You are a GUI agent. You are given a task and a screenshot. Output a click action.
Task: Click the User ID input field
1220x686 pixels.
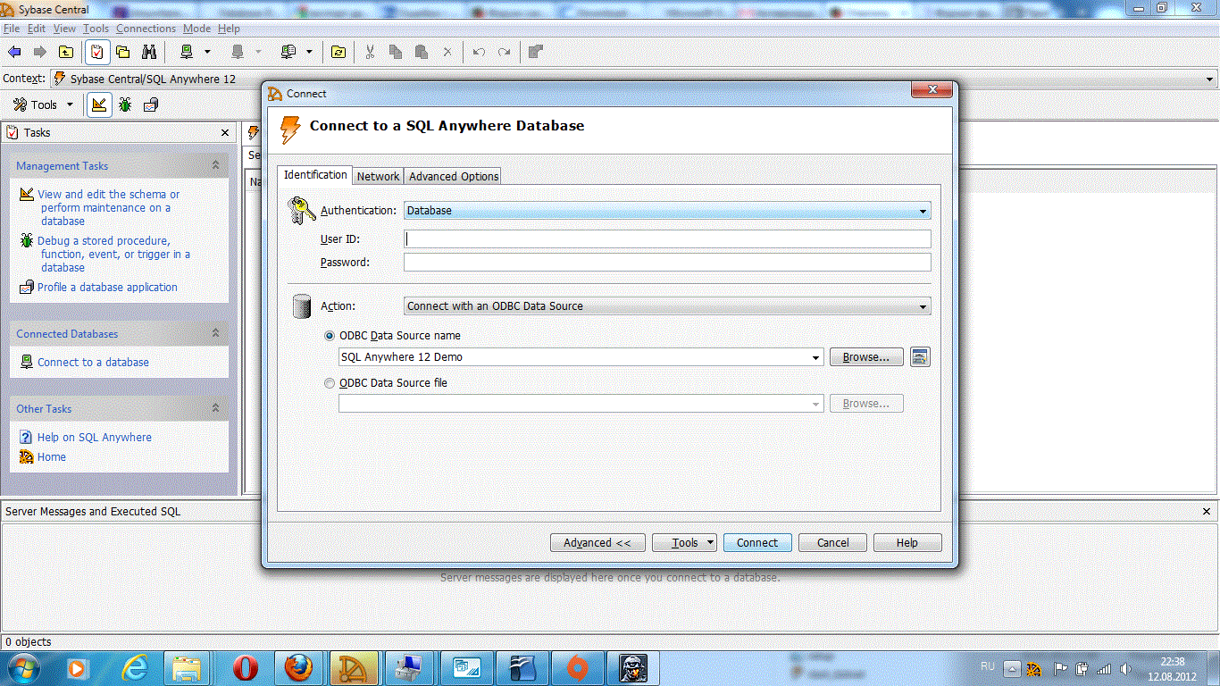(667, 239)
